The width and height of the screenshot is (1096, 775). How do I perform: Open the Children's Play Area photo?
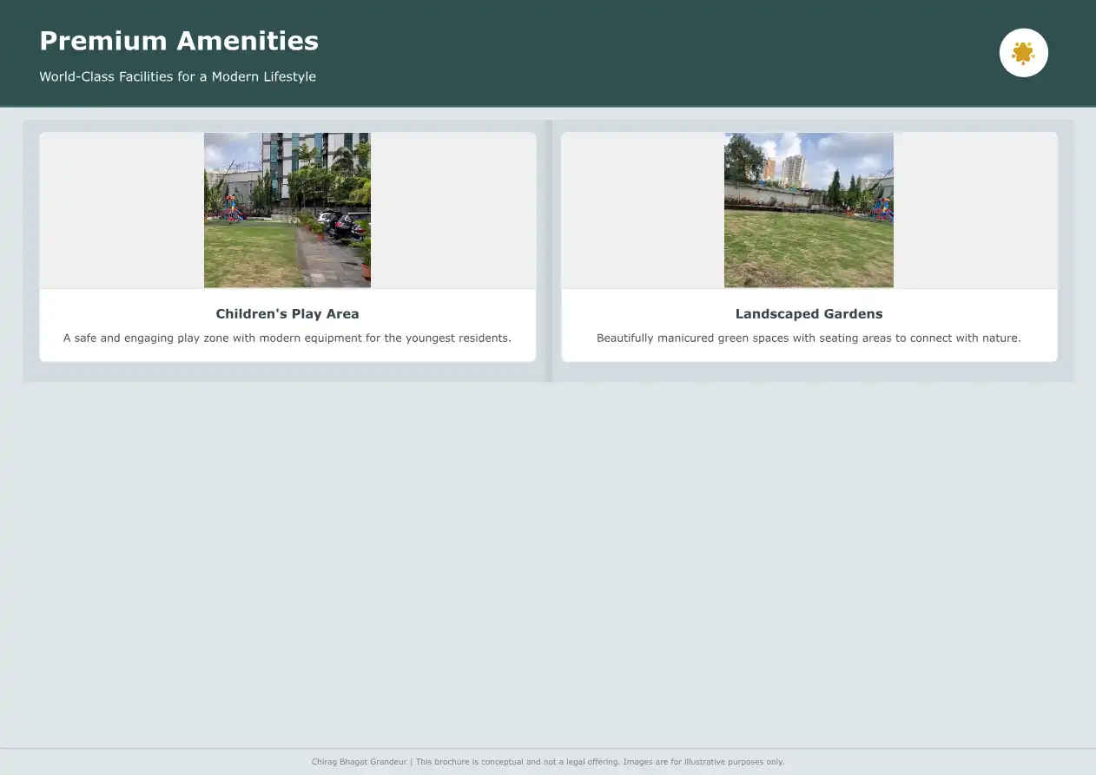click(287, 210)
